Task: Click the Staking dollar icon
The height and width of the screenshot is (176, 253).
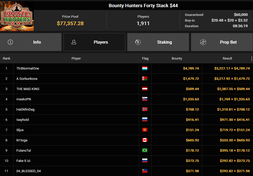Action: [138, 42]
